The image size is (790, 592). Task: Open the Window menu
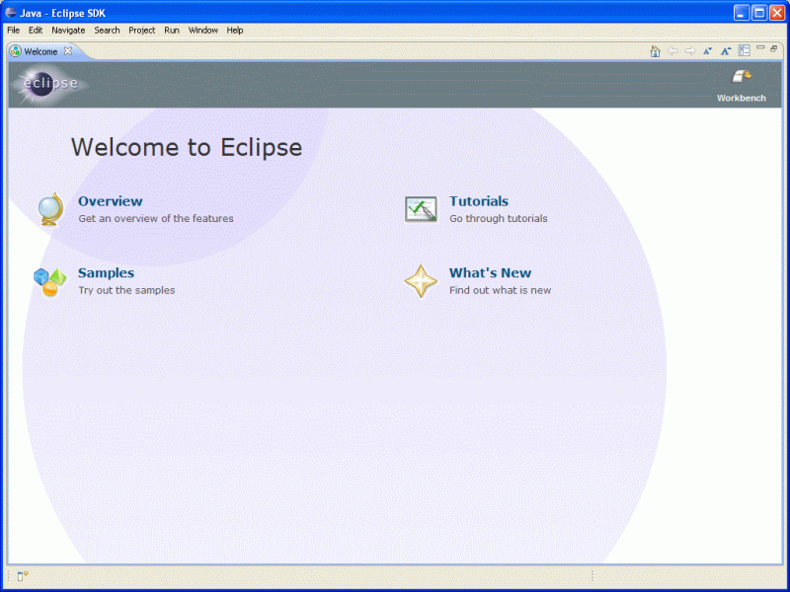coord(203,31)
